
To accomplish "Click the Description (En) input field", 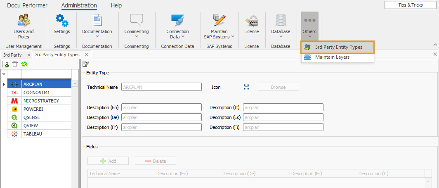I will point(161,107).
